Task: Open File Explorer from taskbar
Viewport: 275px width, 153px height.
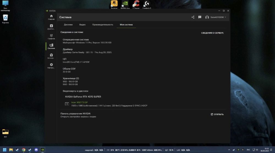Action: 11,150
